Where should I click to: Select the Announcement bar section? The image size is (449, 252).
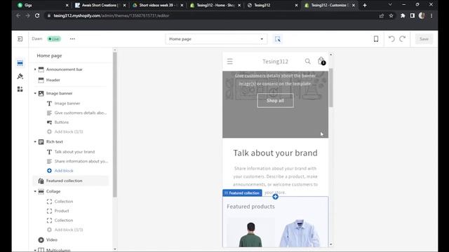(x=65, y=69)
